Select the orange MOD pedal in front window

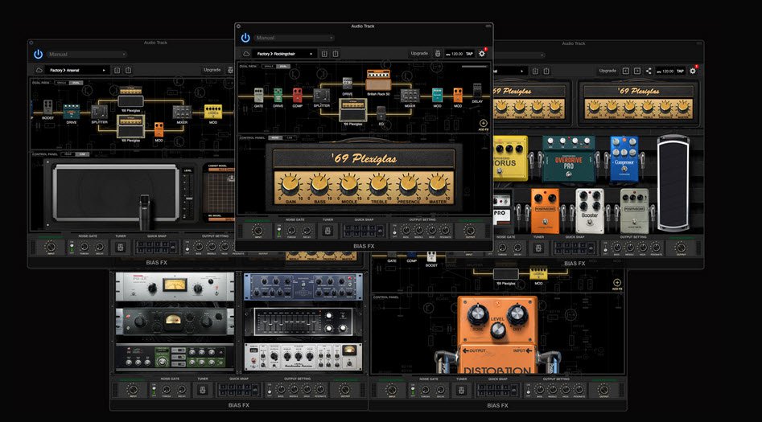[458, 95]
